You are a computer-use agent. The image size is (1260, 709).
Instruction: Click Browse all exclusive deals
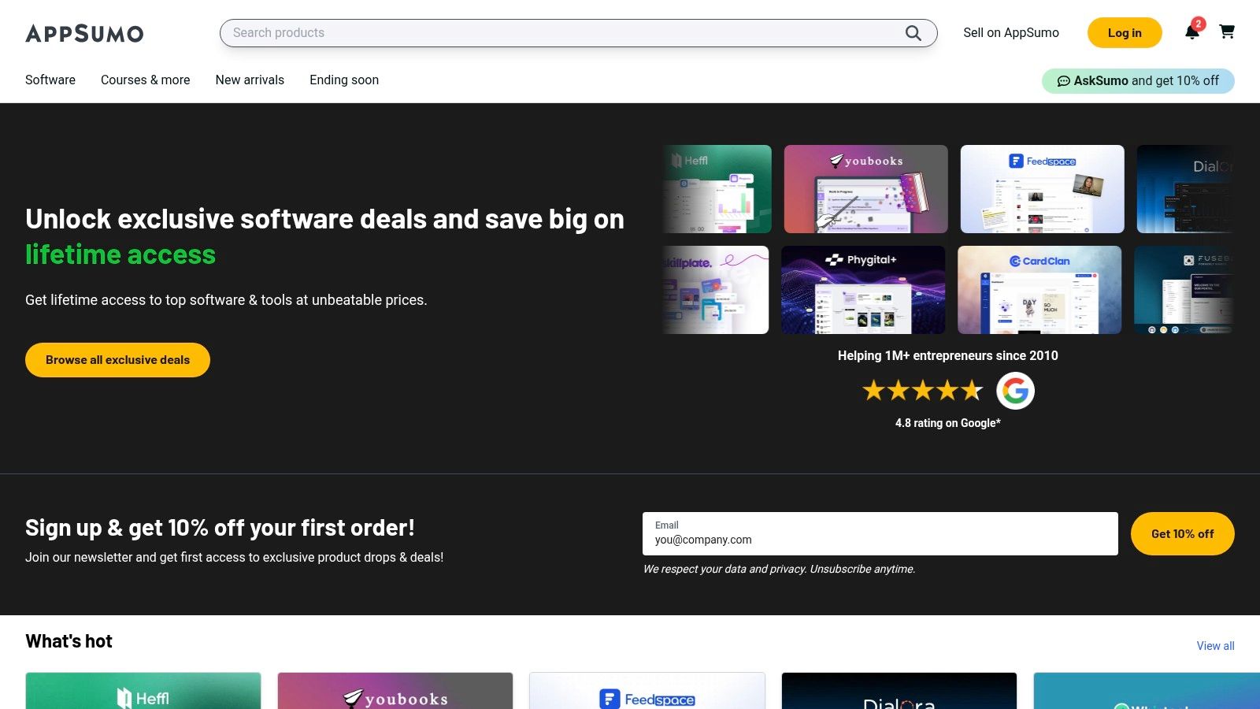pos(117,359)
